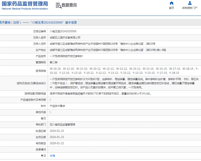This screenshot has width=201, height=161.
Task: Click the 管理类别 row label
Action: (41, 62)
